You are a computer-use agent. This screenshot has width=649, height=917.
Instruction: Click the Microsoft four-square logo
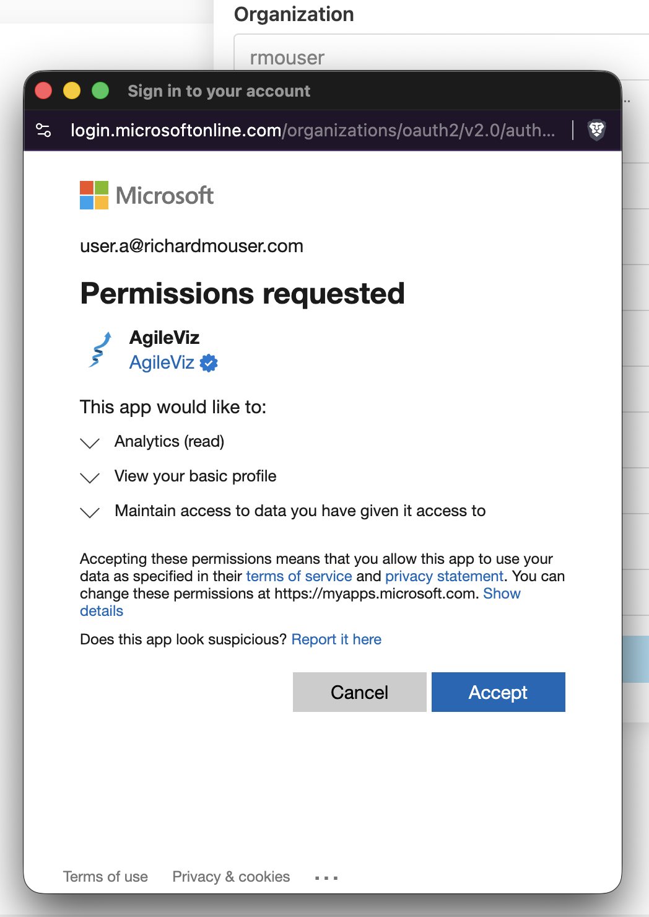coord(93,195)
